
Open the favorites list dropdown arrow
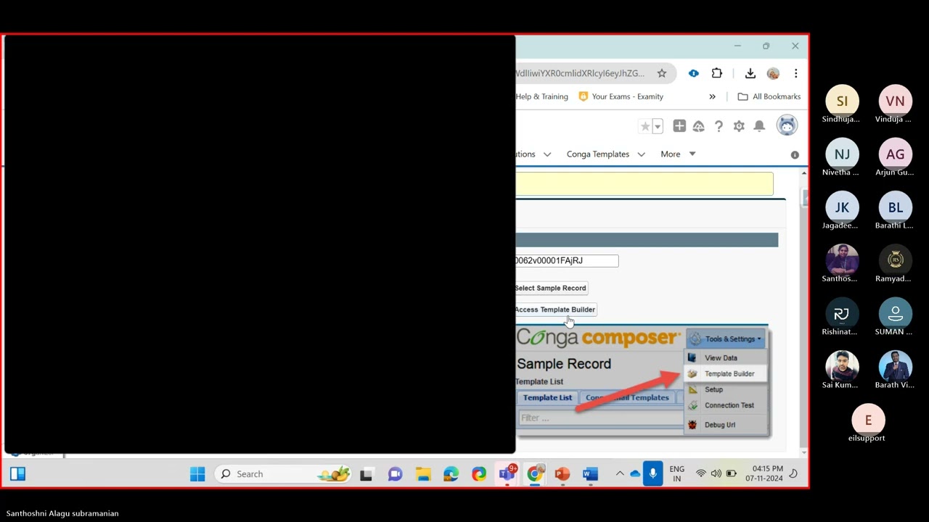click(x=658, y=126)
